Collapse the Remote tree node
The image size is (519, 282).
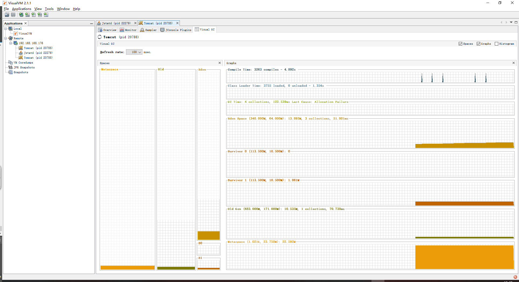(6, 38)
